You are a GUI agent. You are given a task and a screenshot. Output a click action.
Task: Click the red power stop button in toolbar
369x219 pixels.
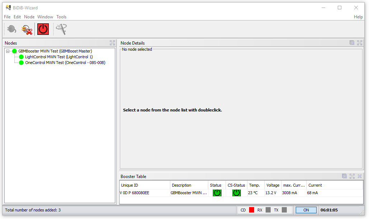click(x=43, y=29)
